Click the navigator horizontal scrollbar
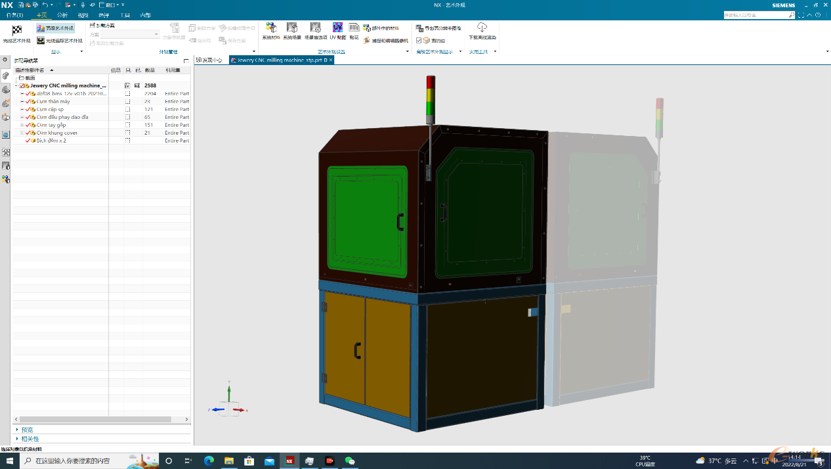The height and width of the screenshot is (469, 831). pos(96,419)
